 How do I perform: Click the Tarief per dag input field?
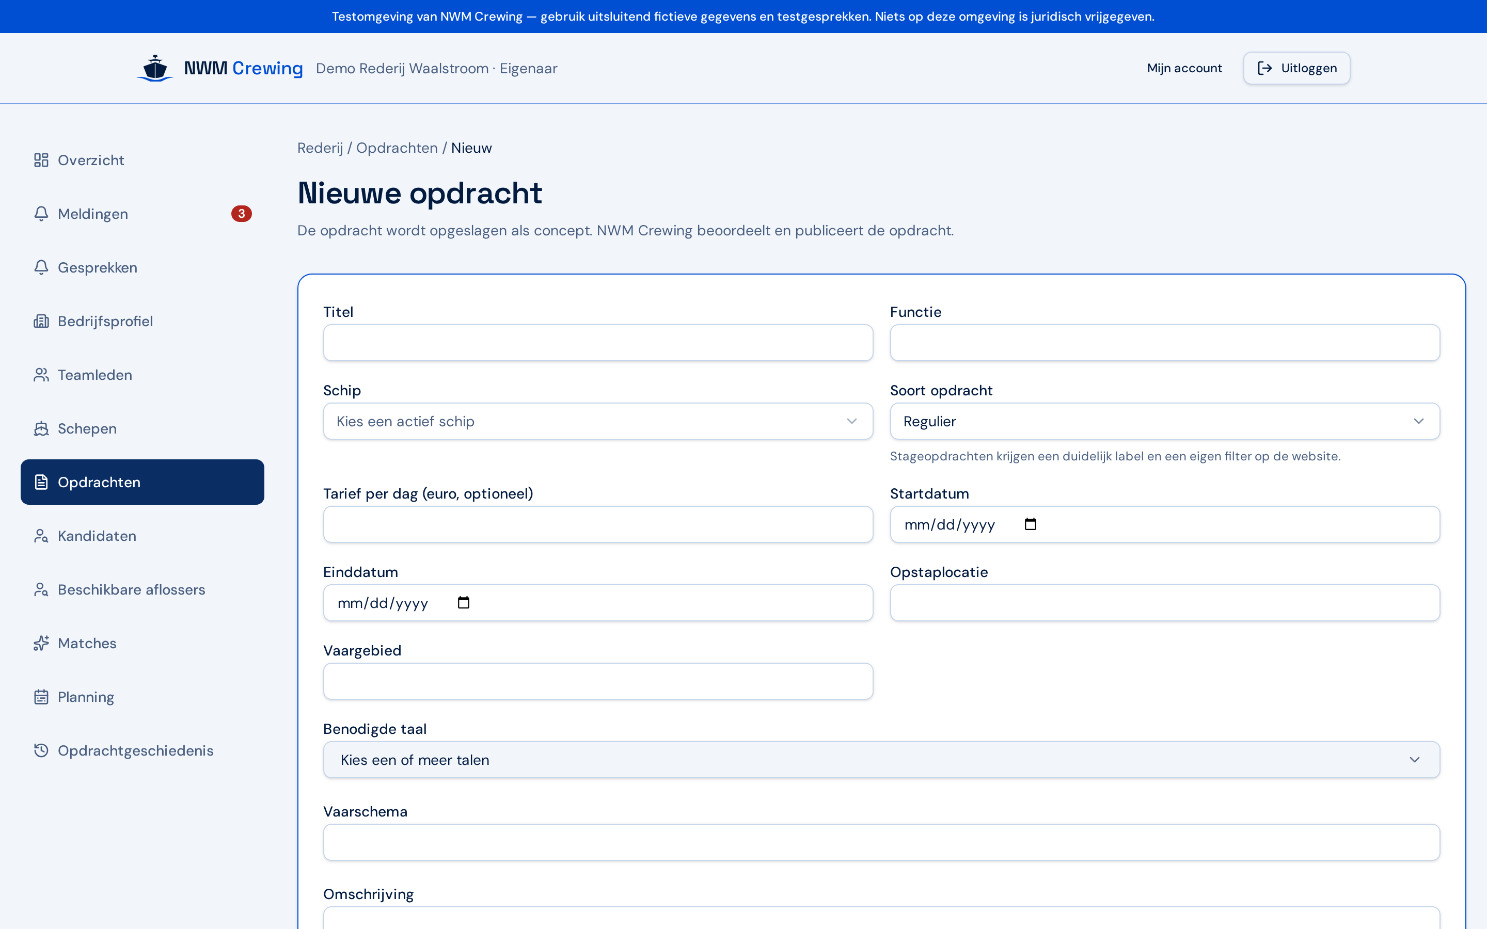point(598,524)
